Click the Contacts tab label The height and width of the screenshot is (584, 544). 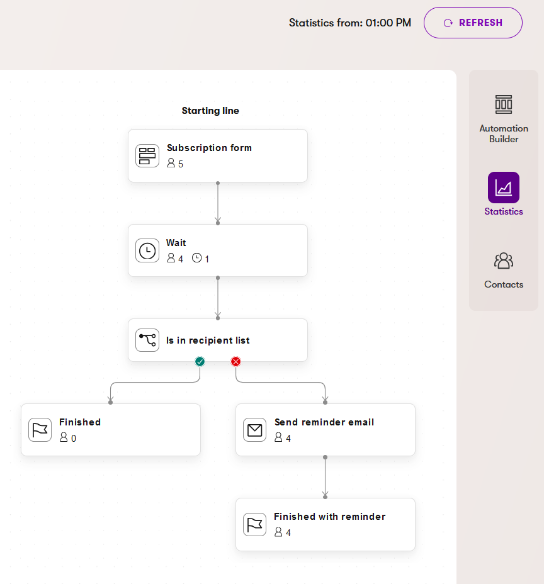pyautogui.click(x=504, y=284)
